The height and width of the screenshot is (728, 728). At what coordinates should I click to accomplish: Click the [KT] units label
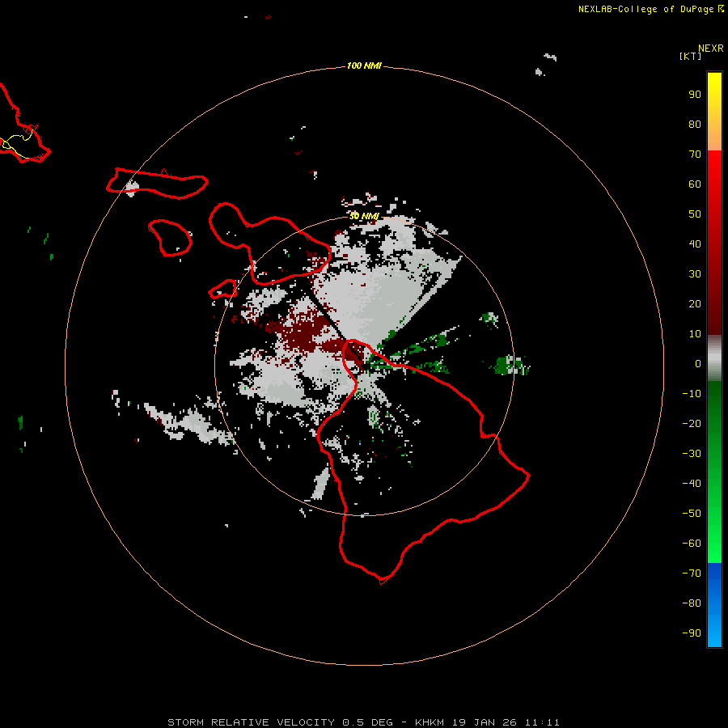coord(690,56)
